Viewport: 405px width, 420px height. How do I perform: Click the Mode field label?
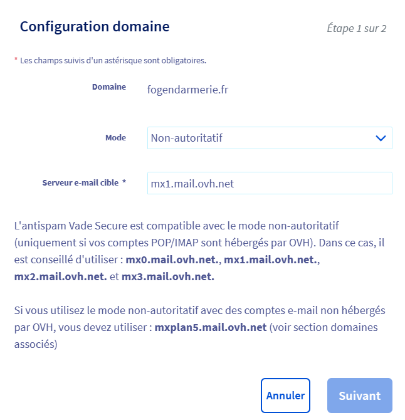point(115,138)
